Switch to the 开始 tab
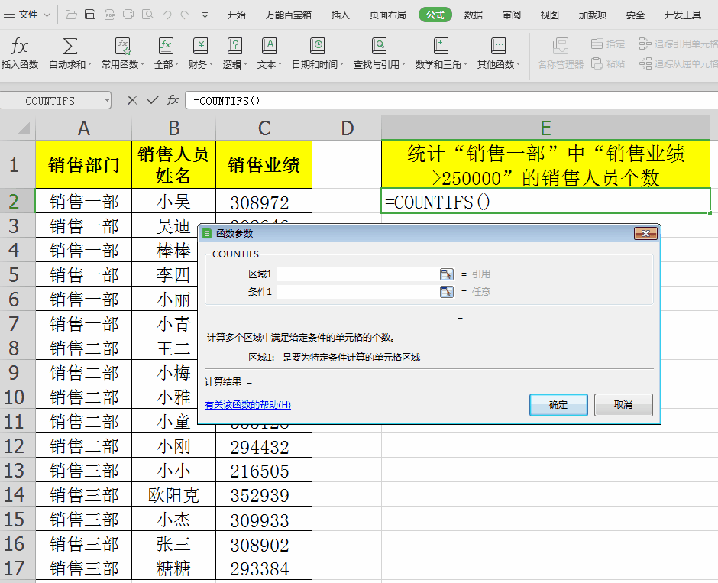This screenshot has width=718, height=583. pos(237,15)
